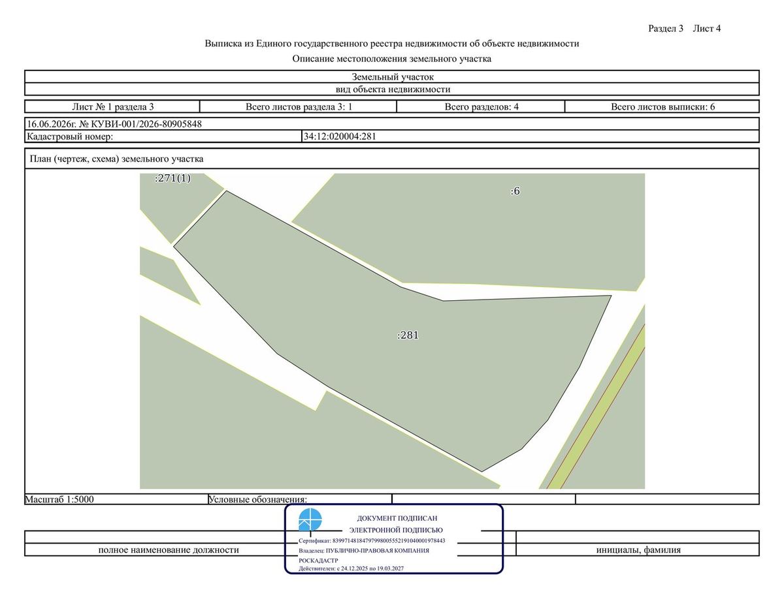
Task: Click the 'Земельный участок' cell
Action: click(x=392, y=76)
